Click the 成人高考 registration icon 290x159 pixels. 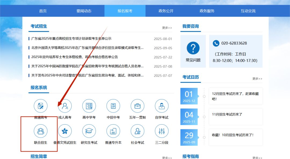pos(65,106)
